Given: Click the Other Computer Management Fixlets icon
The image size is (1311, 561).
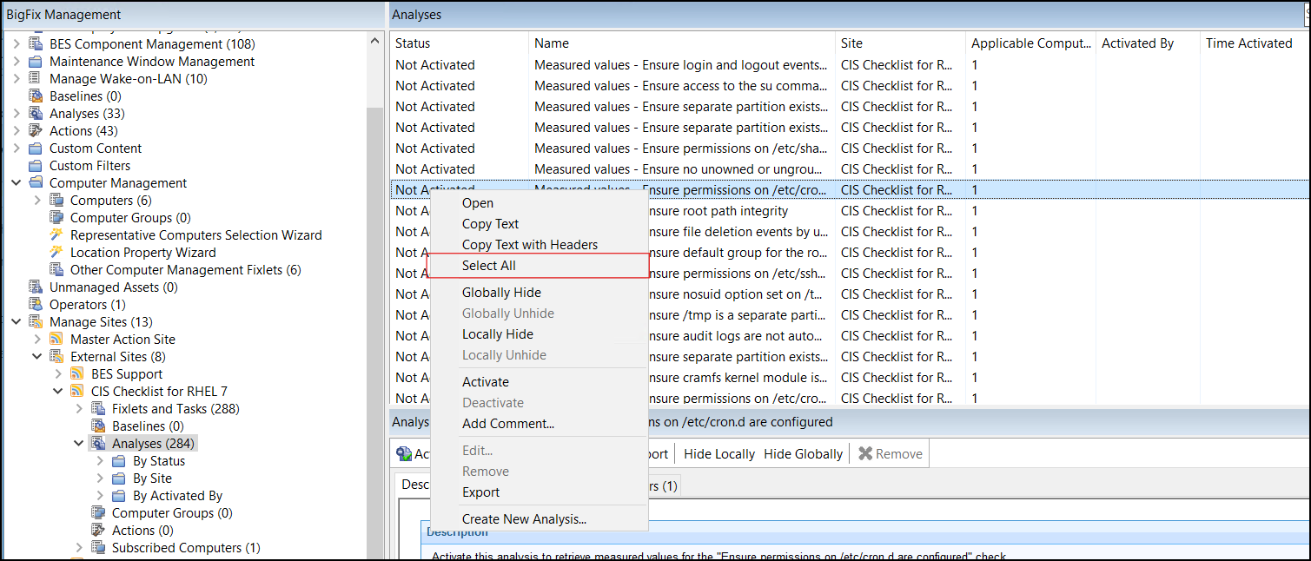Looking at the screenshot, I should tap(56, 270).
